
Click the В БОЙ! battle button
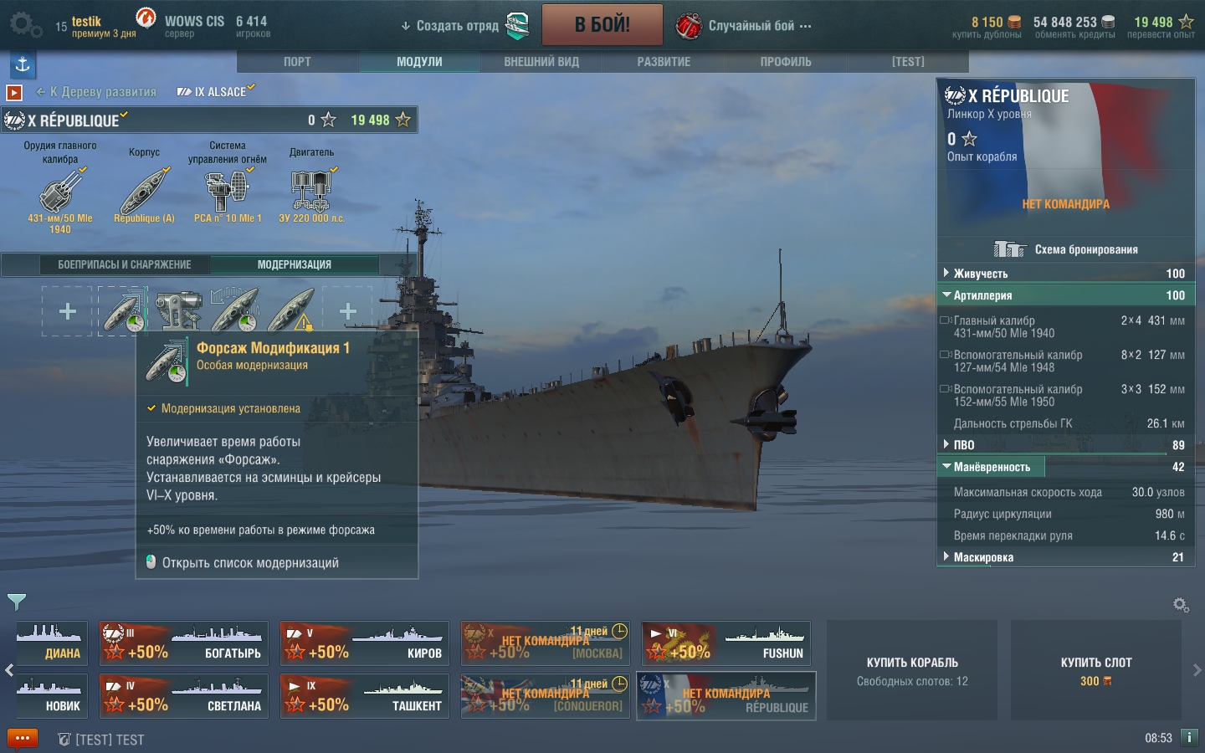(602, 25)
